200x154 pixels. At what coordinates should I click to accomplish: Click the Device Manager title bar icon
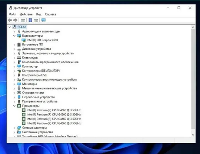tap(10, 8)
